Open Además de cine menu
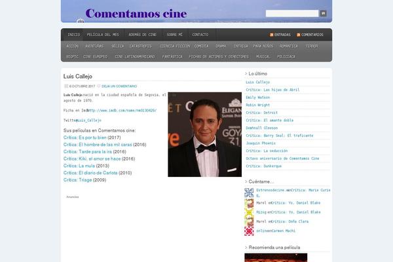 142,35
